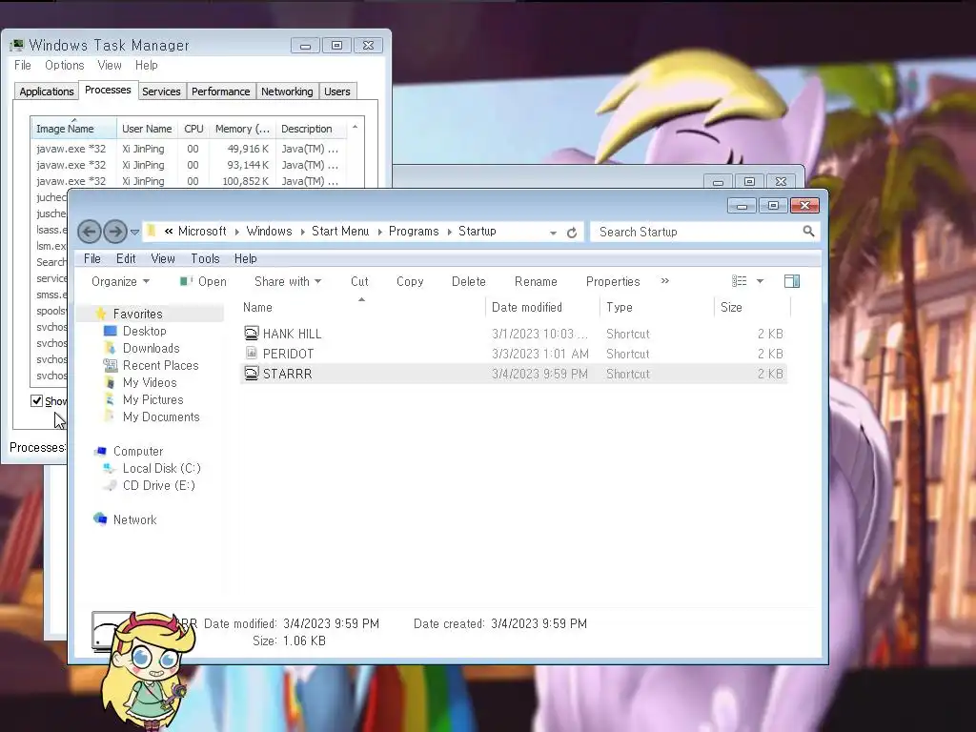Screen dimensions: 976x732
Task: Open the Explorer File menu
Action: pyautogui.click(x=92, y=258)
